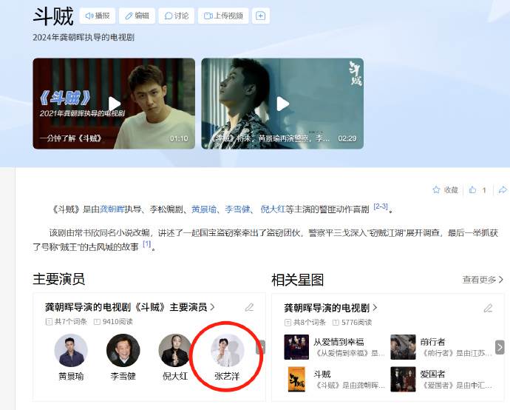
Task: Click reference footnote [2-3]
Action: 381,206
